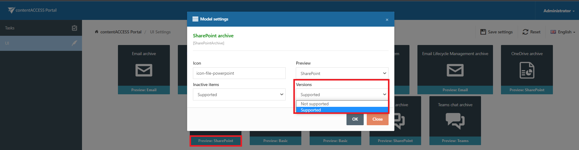Open the English language selector
This screenshot has height=150, width=579.
(563, 32)
